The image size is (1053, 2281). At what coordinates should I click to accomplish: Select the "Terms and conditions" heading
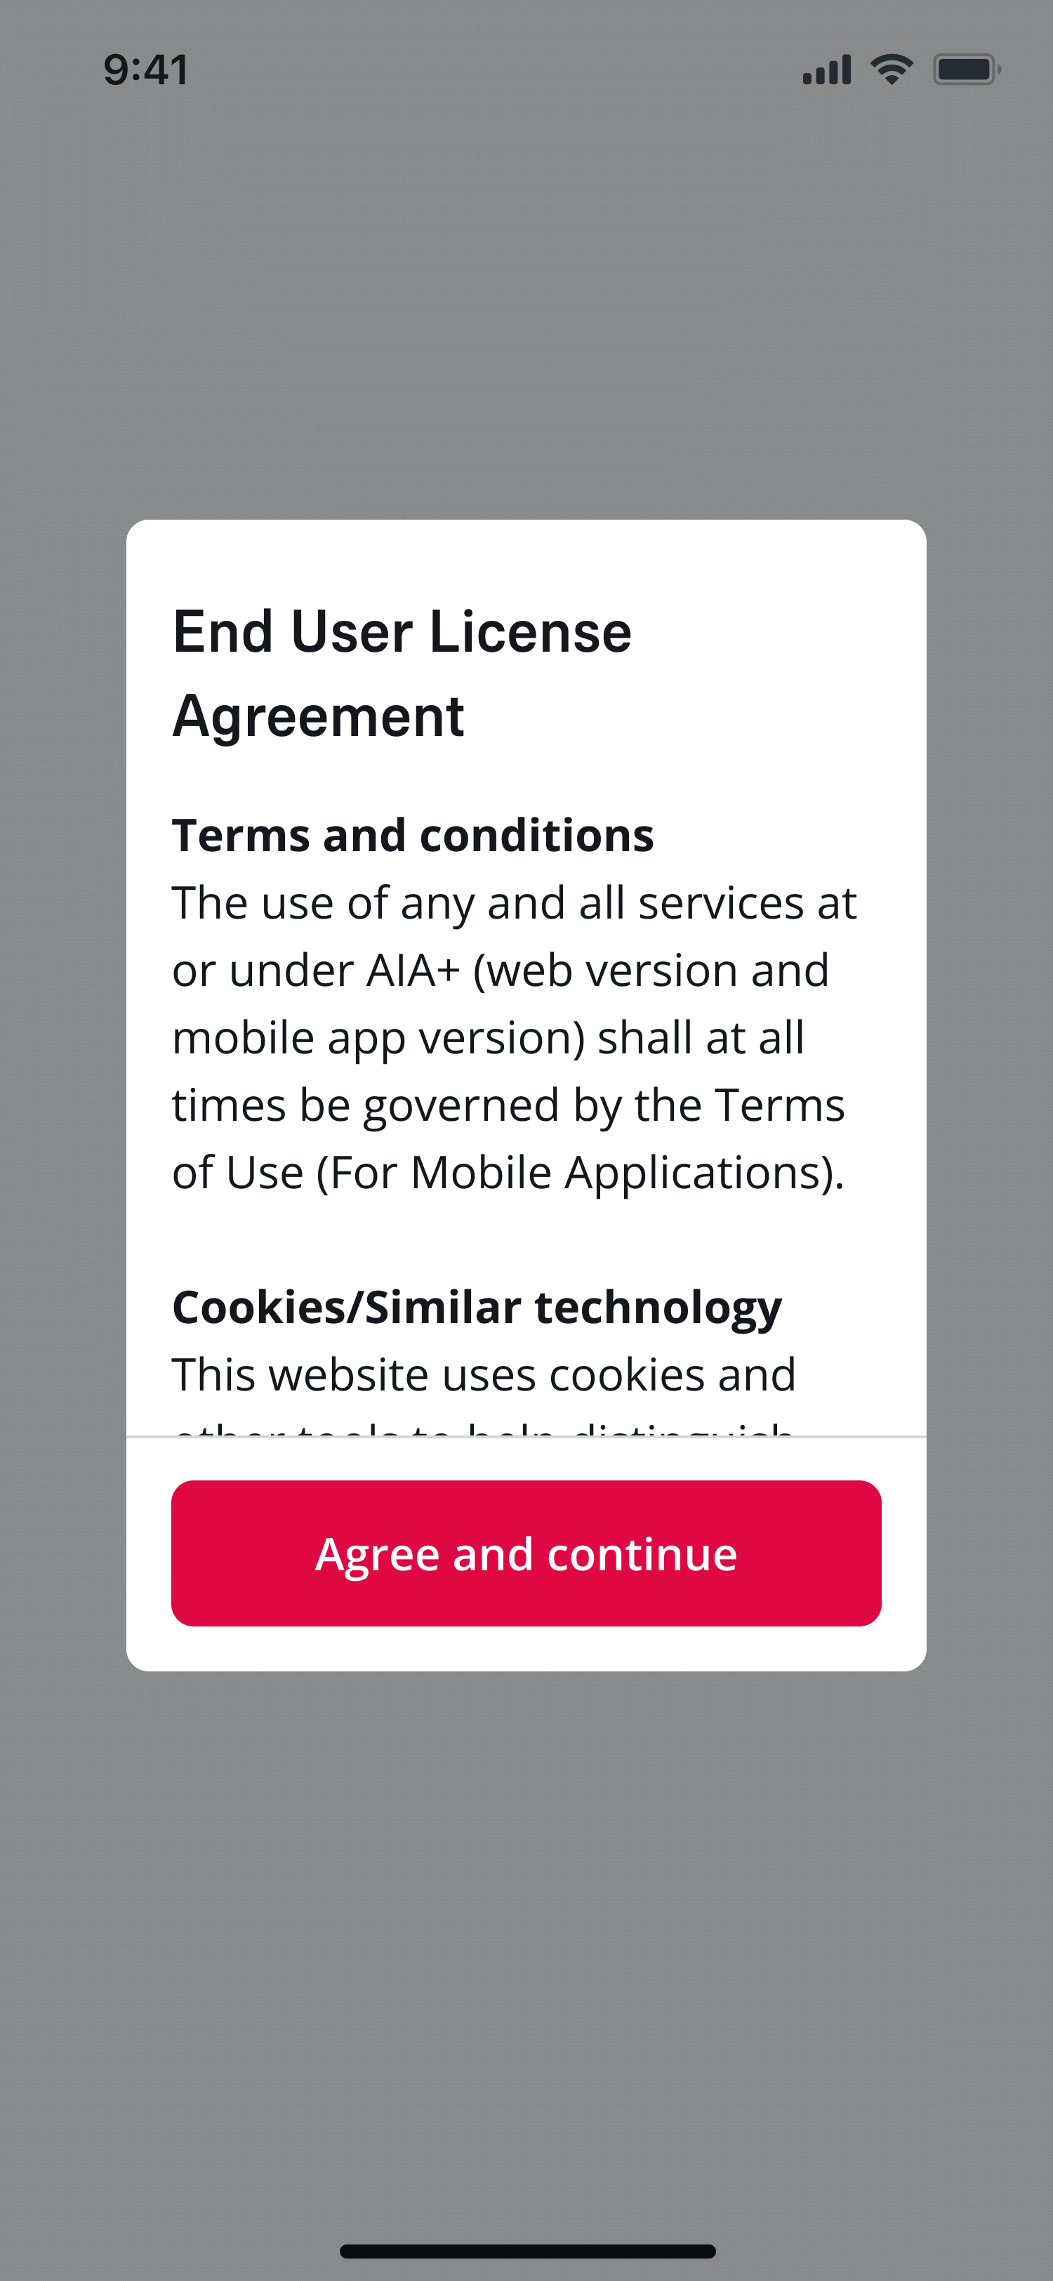[412, 835]
